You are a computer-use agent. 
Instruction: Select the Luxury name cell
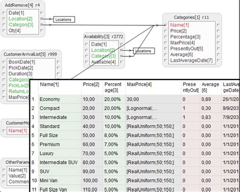click(60, 153)
